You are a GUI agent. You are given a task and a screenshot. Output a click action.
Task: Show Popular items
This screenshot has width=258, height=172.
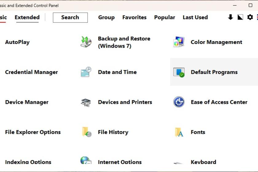pos(165,18)
